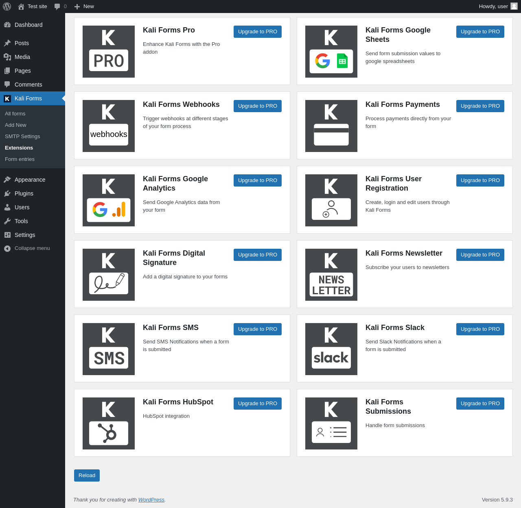
Task: Upgrade to PRO for Digital Signature
Action: [258, 255]
